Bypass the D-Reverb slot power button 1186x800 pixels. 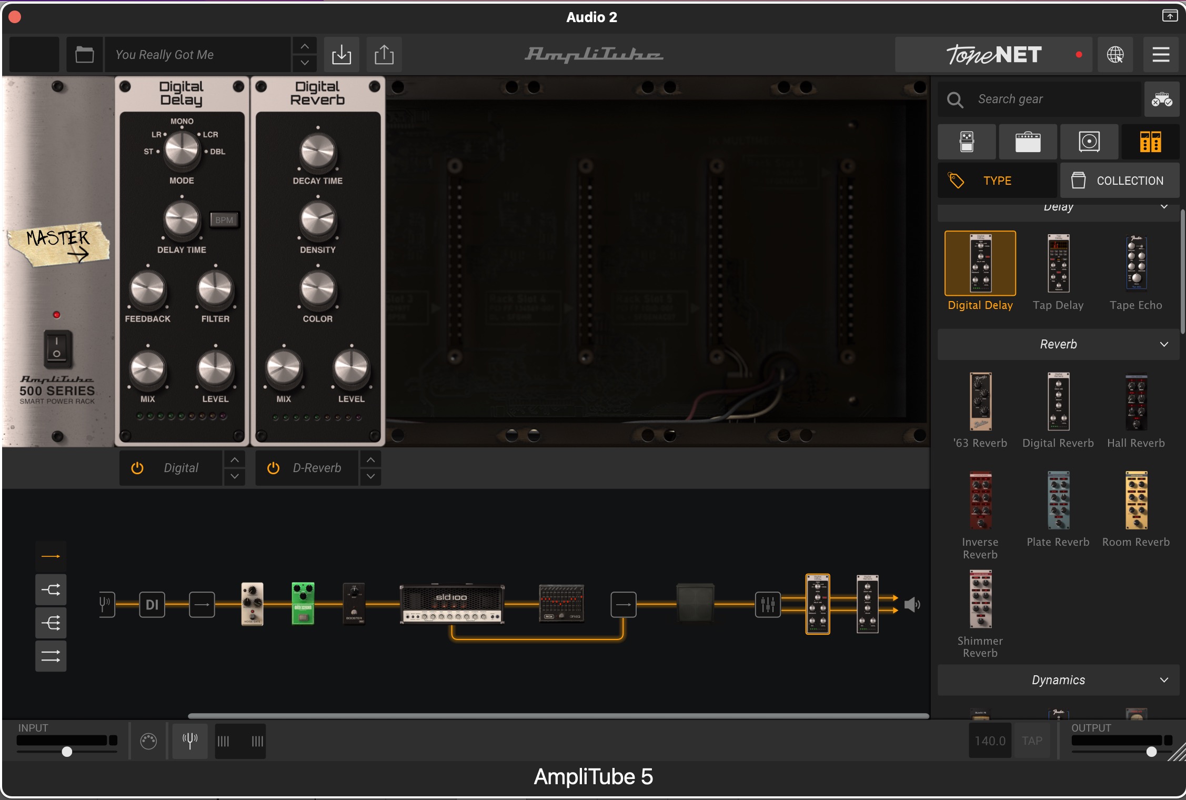tap(273, 468)
